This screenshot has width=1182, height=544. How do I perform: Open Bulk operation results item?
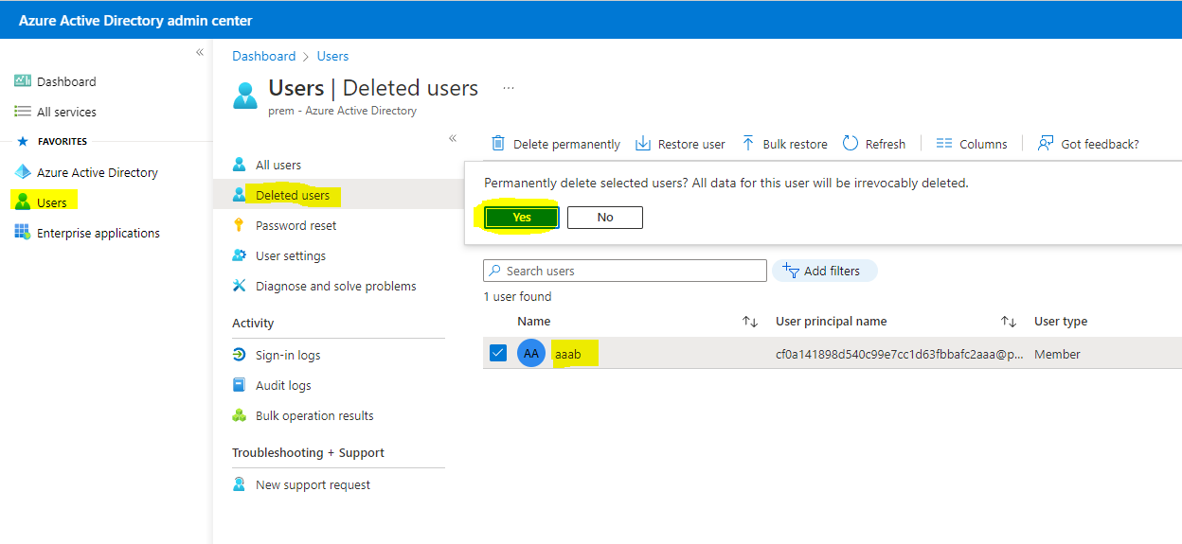click(x=314, y=415)
